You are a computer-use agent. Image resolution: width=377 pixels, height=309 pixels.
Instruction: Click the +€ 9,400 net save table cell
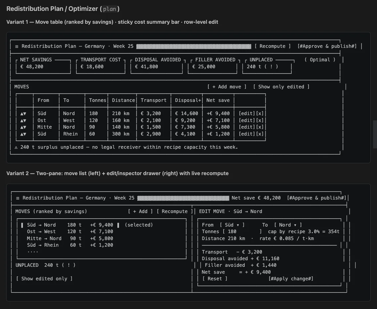click(218, 114)
